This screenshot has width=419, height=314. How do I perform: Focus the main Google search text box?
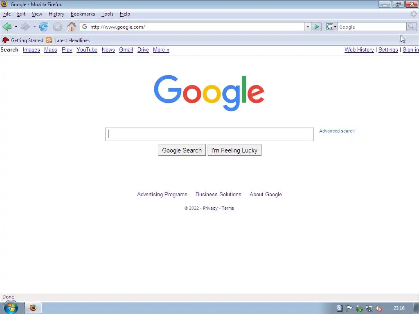209,134
